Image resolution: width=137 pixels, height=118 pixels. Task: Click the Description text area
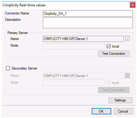(x=88, y=23)
